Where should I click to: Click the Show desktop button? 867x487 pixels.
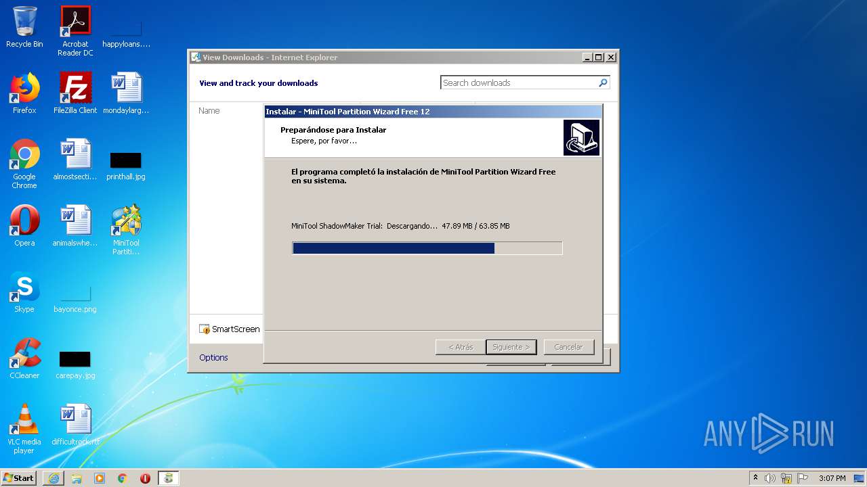pos(860,478)
